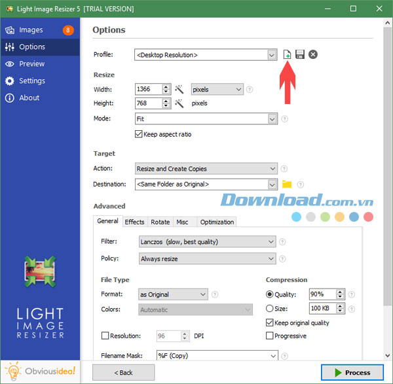Viewport: 393px width, 384px height.
Task: Click the help icon next to Policy
Action: [x=282, y=258]
